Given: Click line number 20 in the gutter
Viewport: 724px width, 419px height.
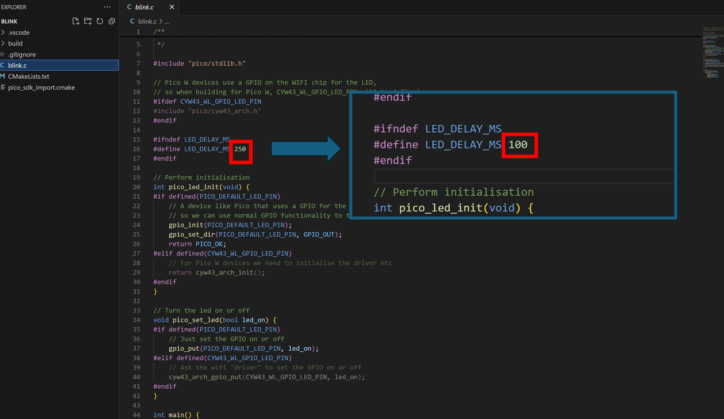Looking at the screenshot, I should point(136,187).
